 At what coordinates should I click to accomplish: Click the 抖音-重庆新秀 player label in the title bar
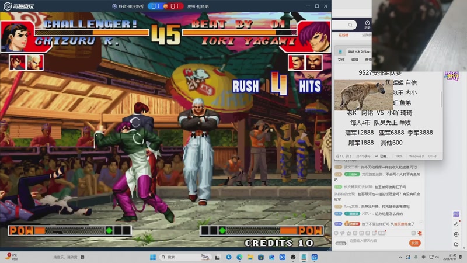coord(128,6)
